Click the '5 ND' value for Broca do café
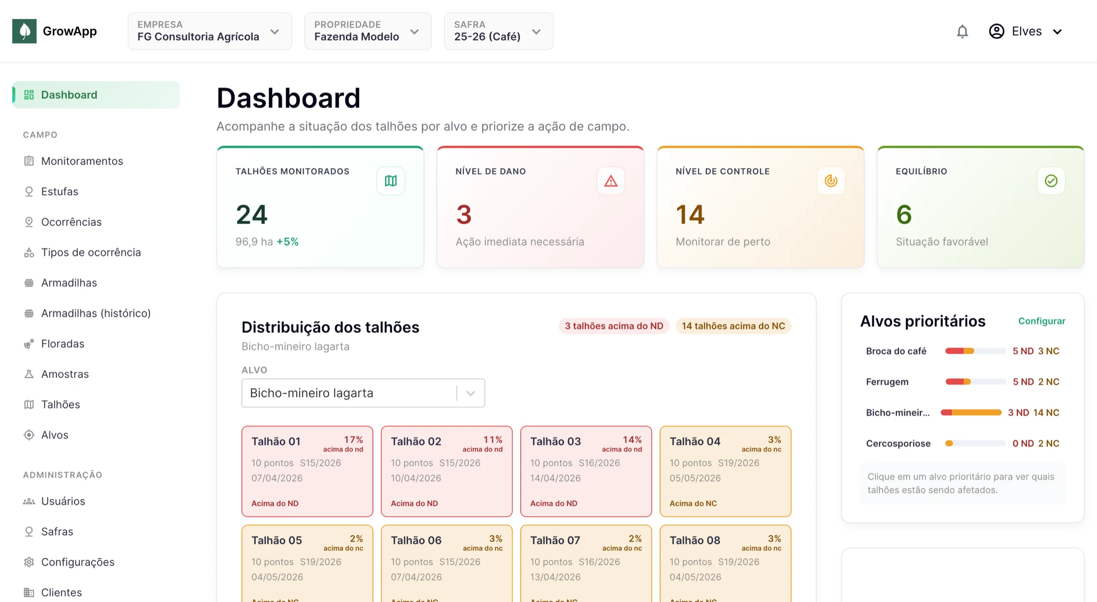Screen dimensions: 1097x602 [x=1023, y=351]
